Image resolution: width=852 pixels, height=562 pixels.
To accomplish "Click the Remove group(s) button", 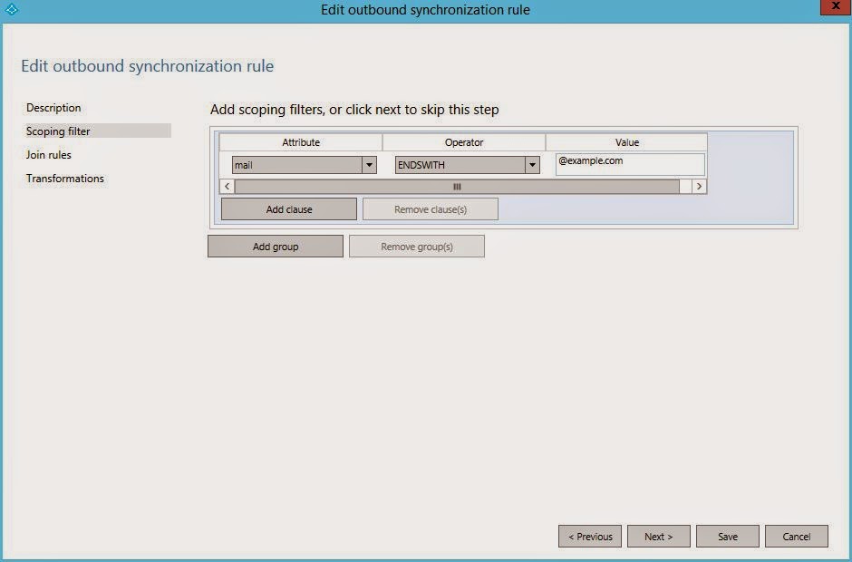I will coord(417,247).
